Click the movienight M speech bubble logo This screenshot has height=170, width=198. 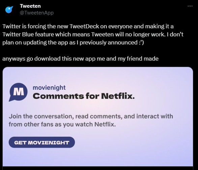18,92
